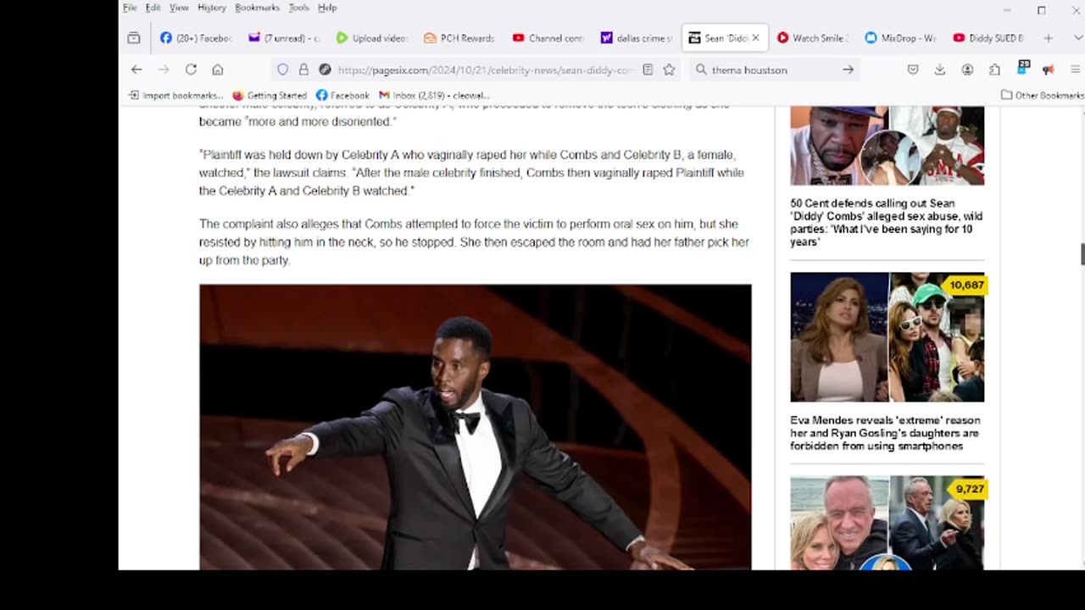1085x610 pixels.
Task: Open the Bookmarks menu
Action: pos(257,8)
